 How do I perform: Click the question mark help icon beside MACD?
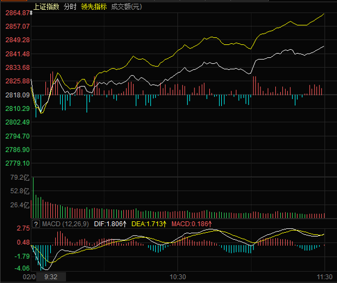(36, 223)
